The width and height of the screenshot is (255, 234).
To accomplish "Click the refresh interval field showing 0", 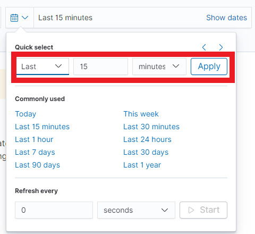I will pyautogui.click(x=54, y=210).
